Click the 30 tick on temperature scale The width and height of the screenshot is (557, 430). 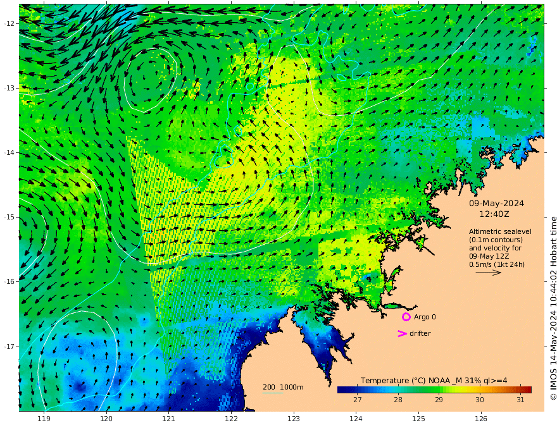tap(480, 400)
